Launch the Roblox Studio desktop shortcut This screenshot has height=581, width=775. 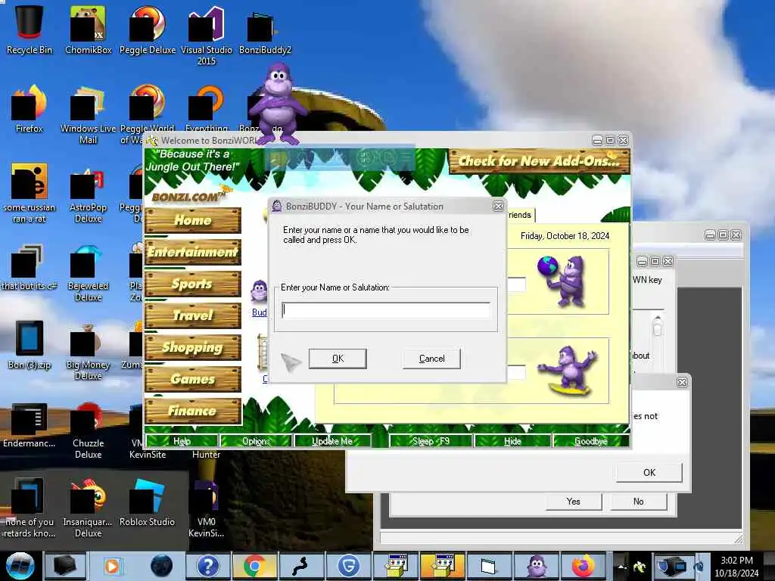tap(147, 502)
